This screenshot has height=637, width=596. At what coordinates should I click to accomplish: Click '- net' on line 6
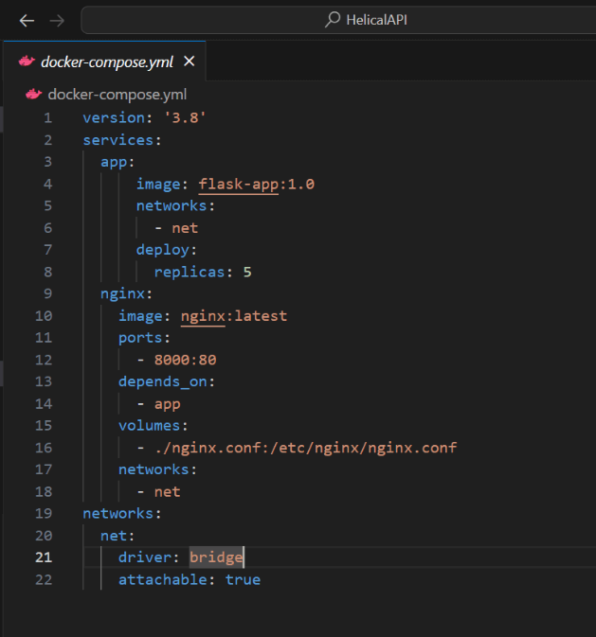point(176,228)
